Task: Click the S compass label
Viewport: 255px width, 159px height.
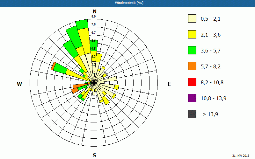Action: pos(94,155)
